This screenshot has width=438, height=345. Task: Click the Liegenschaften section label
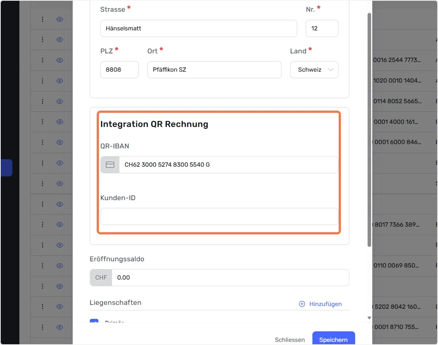[115, 303]
